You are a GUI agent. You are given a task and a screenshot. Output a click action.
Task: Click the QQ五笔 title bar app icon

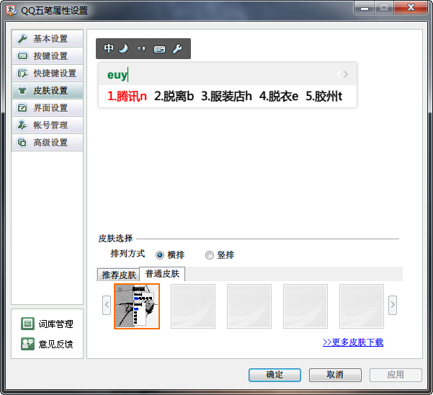tap(12, 11)
